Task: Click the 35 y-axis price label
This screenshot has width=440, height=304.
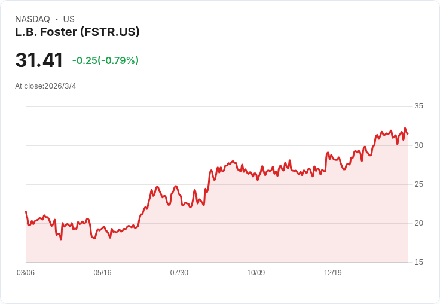Action: [418, 106]
